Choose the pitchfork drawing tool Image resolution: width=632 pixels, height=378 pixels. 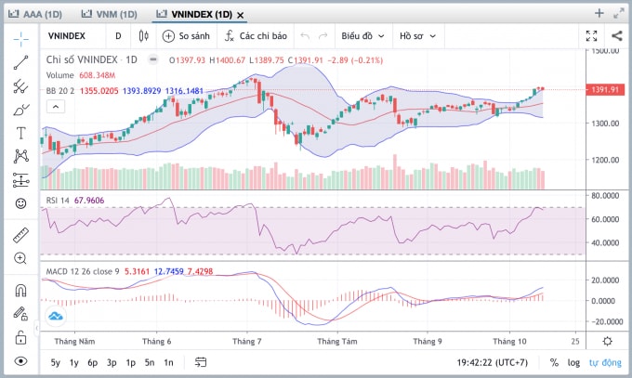(x=21, y=85)
